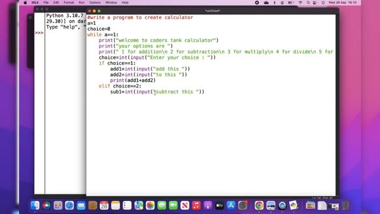Viewport: 380px width, 214px height.
Task: Click the 'if choice==1:' line
Action: click(x=118, y=64)
